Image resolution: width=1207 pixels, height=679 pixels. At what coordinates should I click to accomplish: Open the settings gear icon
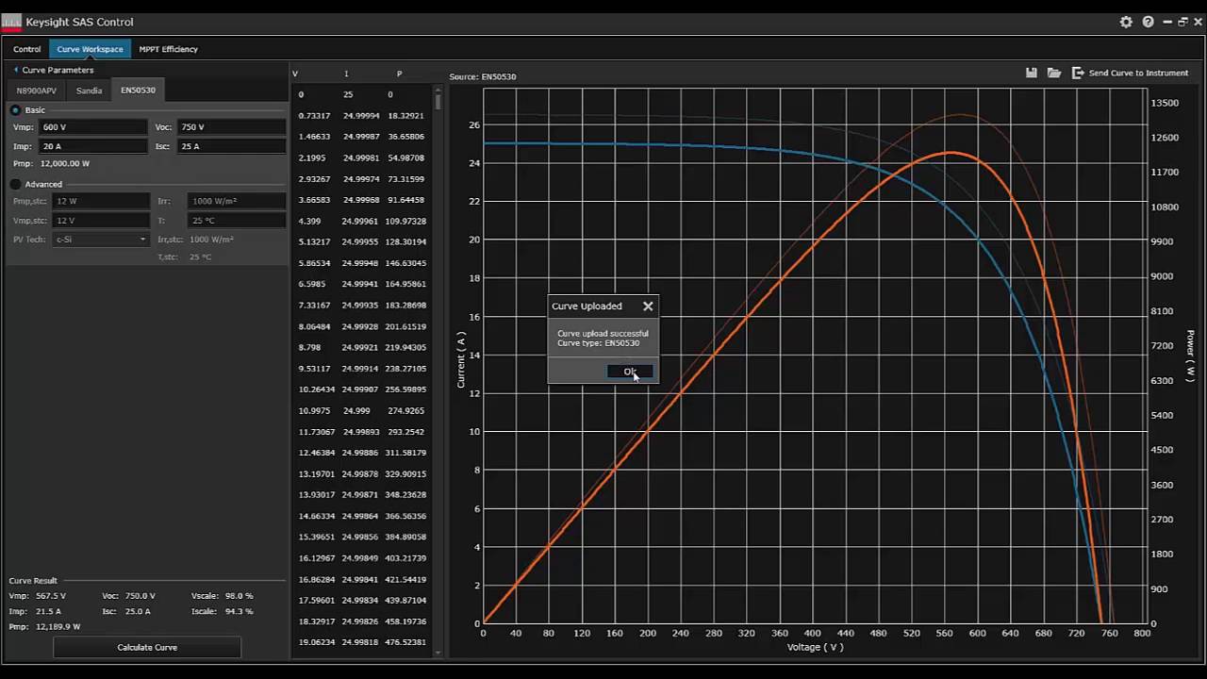[1126, 22]
